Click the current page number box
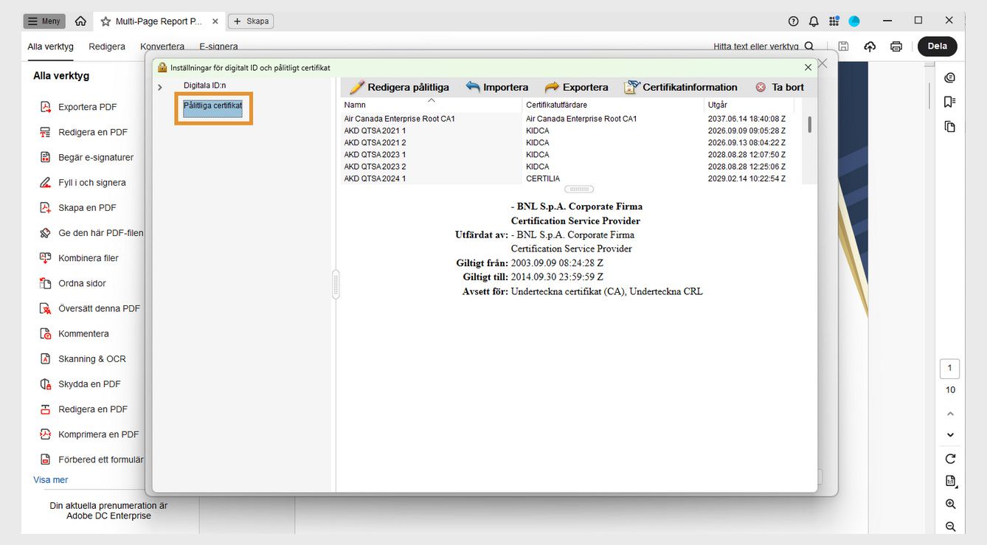Viewport: 987px width, 545px height. click(950, 368)
